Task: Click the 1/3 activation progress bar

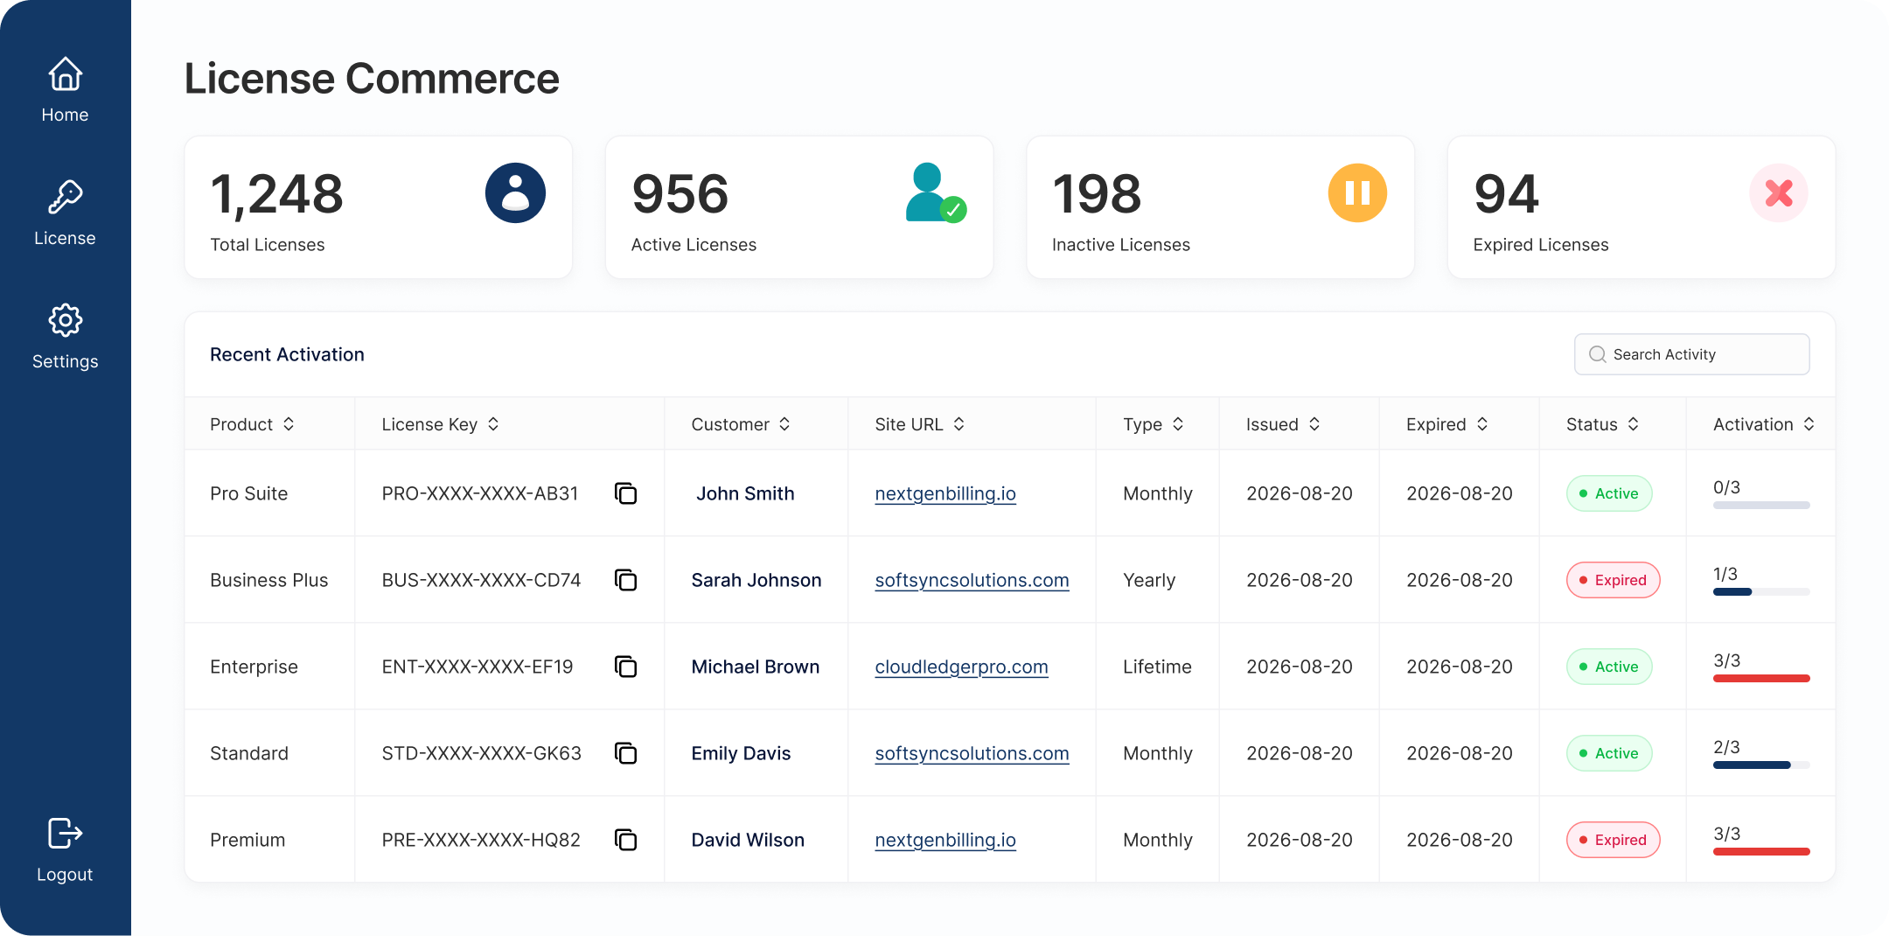Action: click(x=1761, y=591)
